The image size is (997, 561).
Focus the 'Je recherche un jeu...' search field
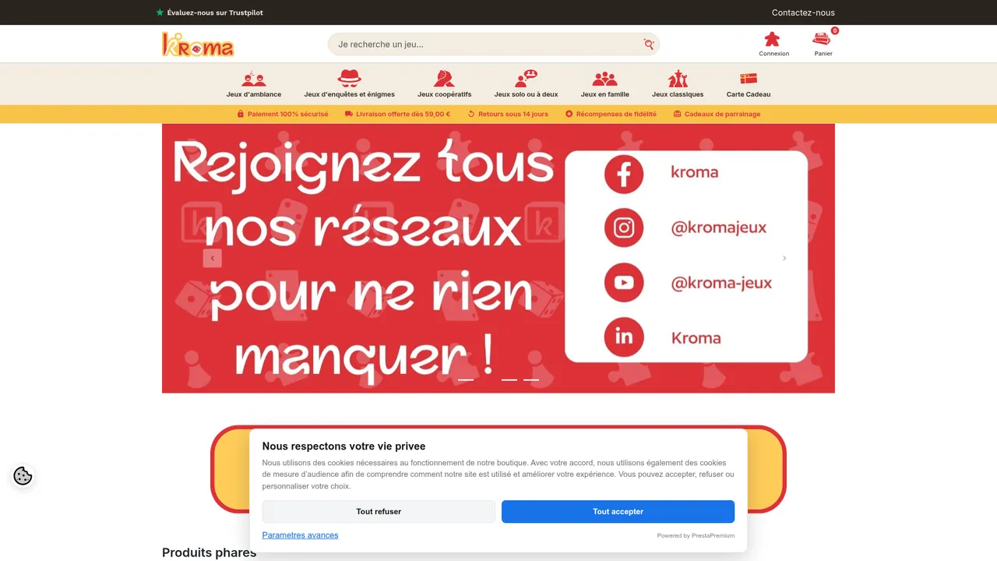pyautogui.click(x=494, y=44)
